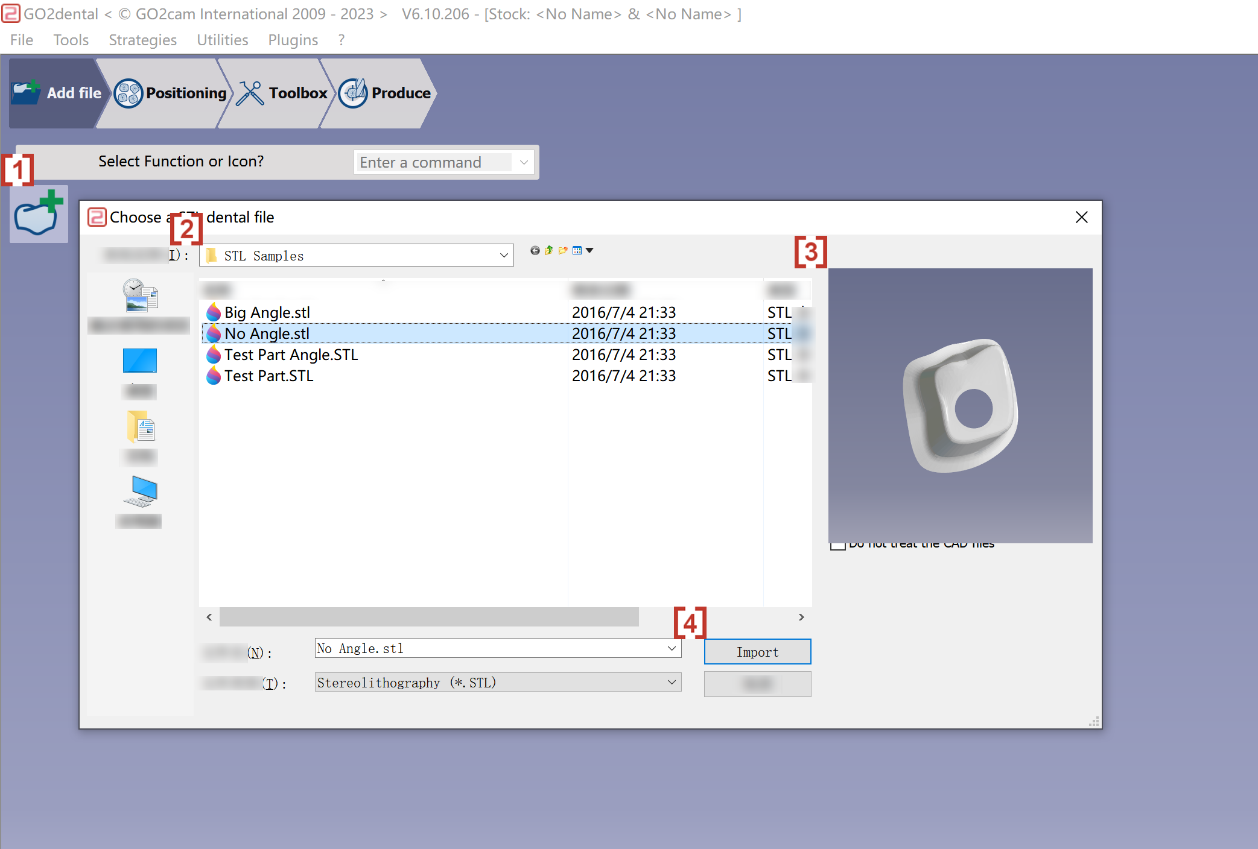Go up one folder level
1258x849 pixels.
pyautogui.click(x=548, y=251)
